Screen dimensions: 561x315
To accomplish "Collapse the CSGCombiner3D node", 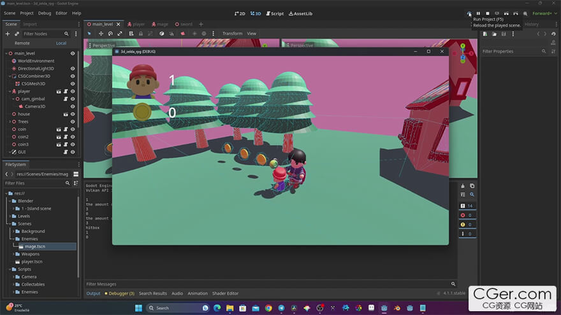I will (x=10, y=76).
